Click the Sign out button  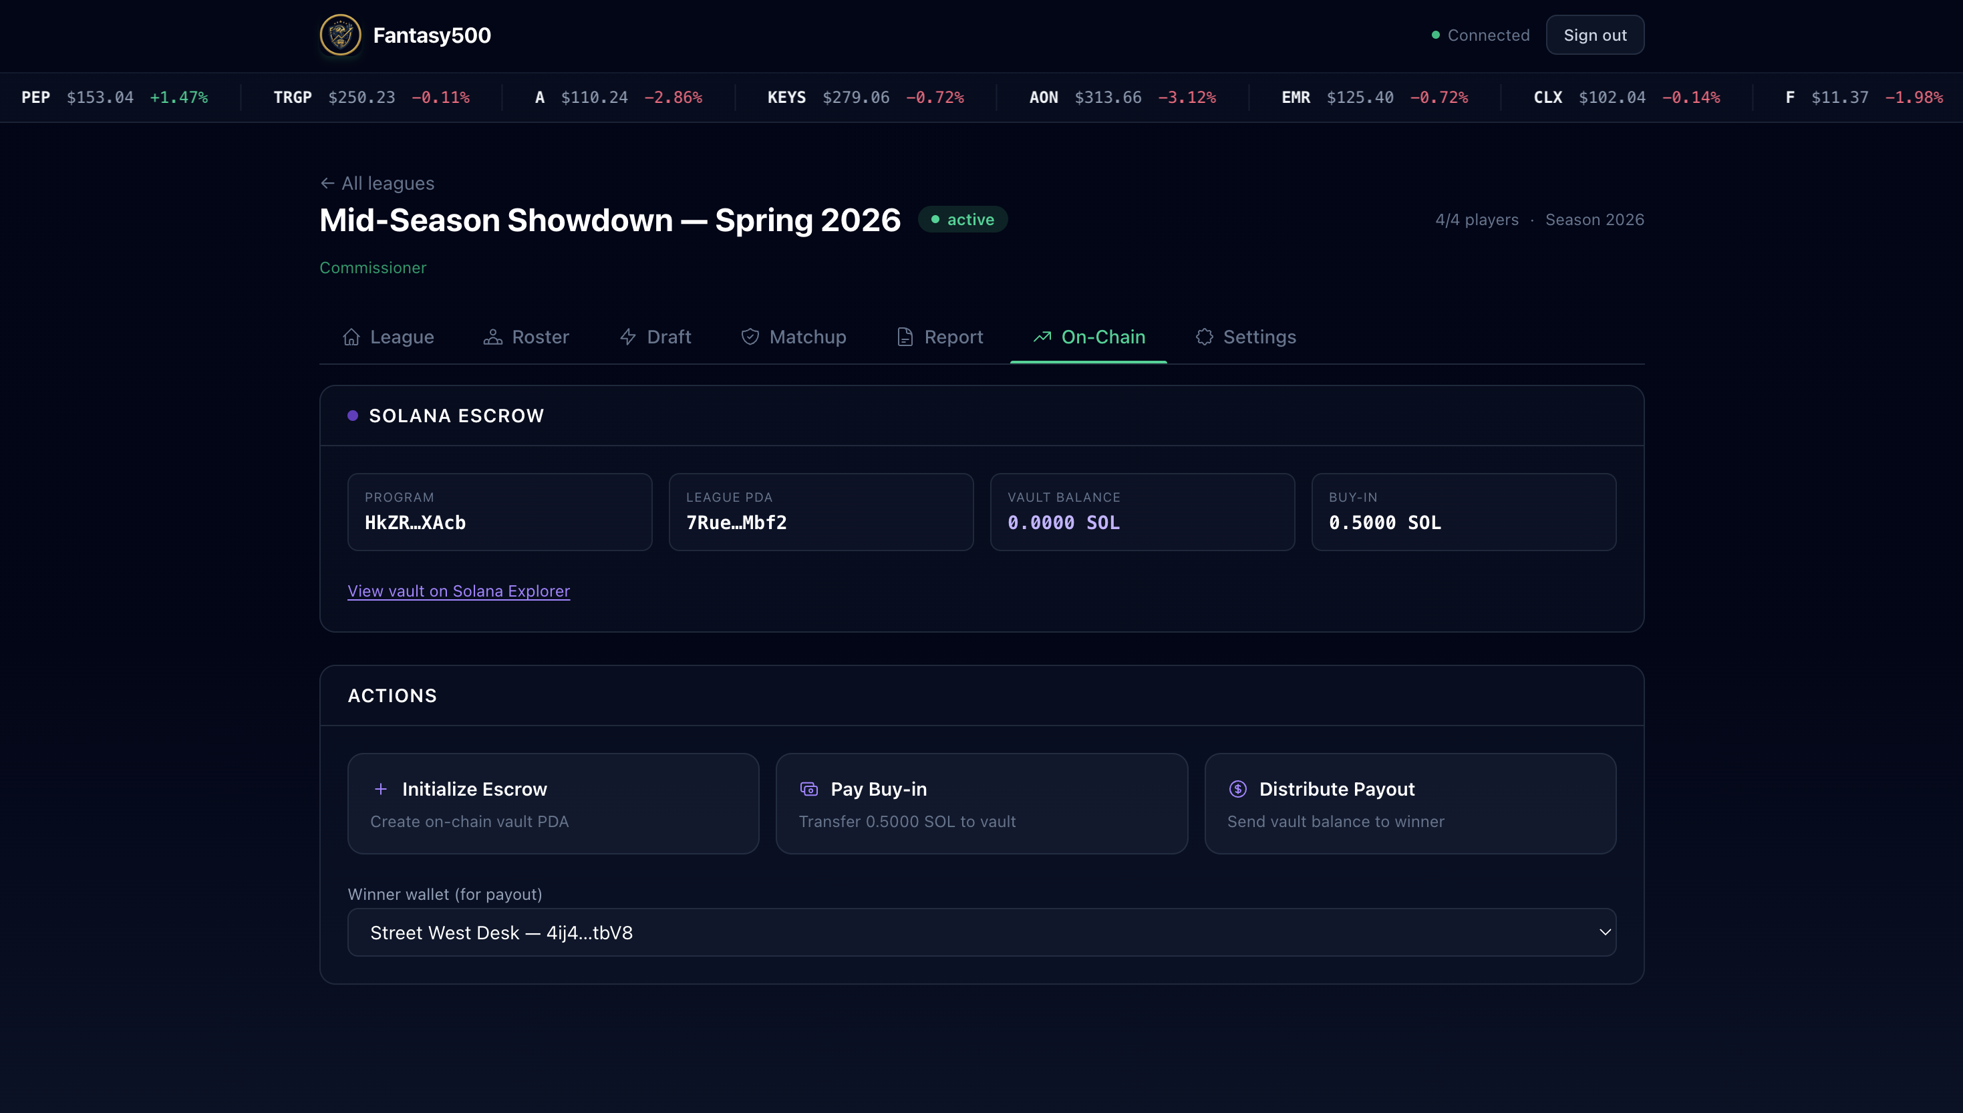tap(1595, 35)
